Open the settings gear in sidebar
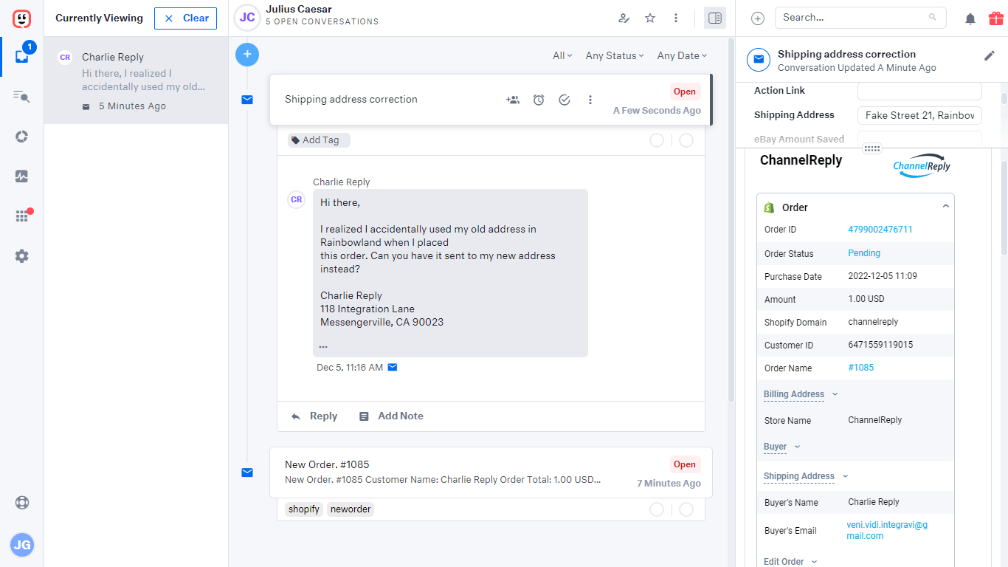This screenshot has width=1008, height=567. tap(21, 256)
